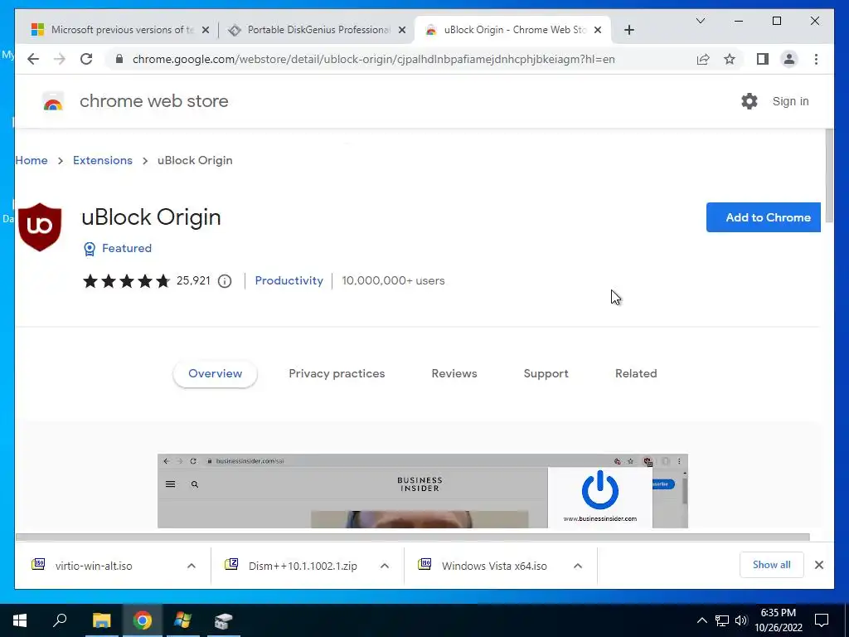Viewport: 849px width, 637px height.
Task: Click the Sign in link
Action: pyautogui.click(x=790, y=101)
